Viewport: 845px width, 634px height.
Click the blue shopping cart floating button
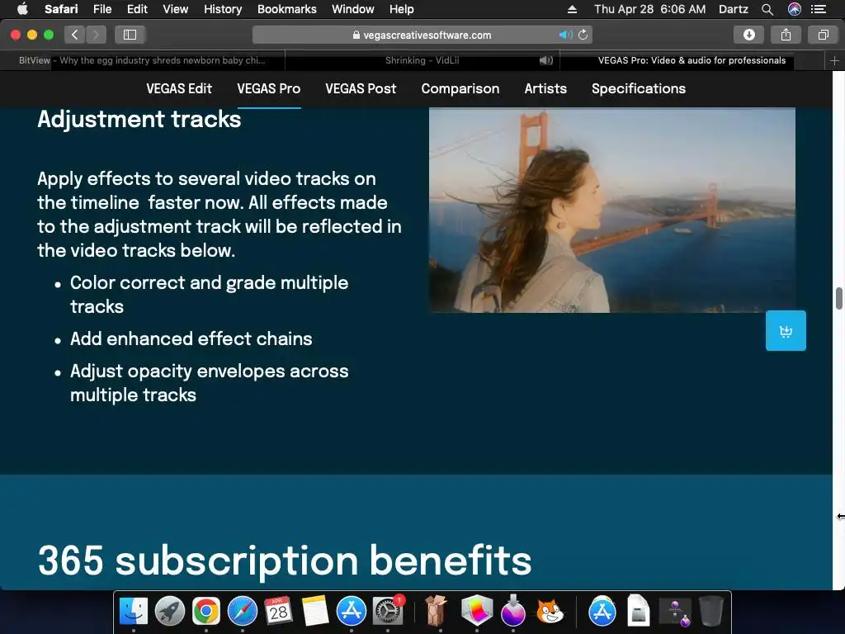[786, 330]
